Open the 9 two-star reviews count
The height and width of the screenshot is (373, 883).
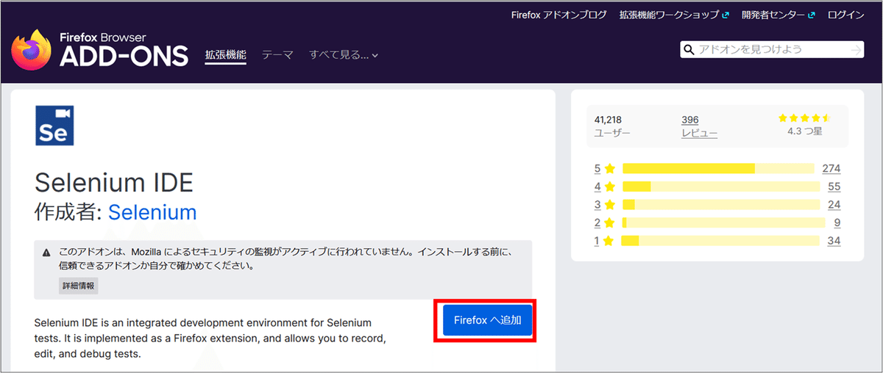point(837,222)
